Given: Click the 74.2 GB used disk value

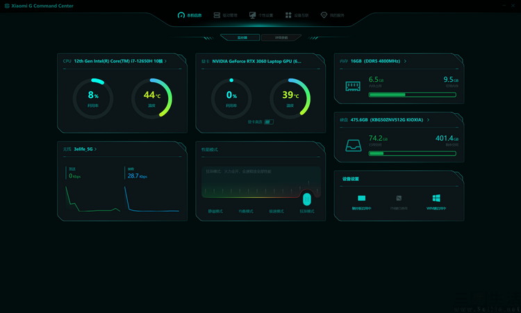Looking at the screenshot, I should point(378,138).
